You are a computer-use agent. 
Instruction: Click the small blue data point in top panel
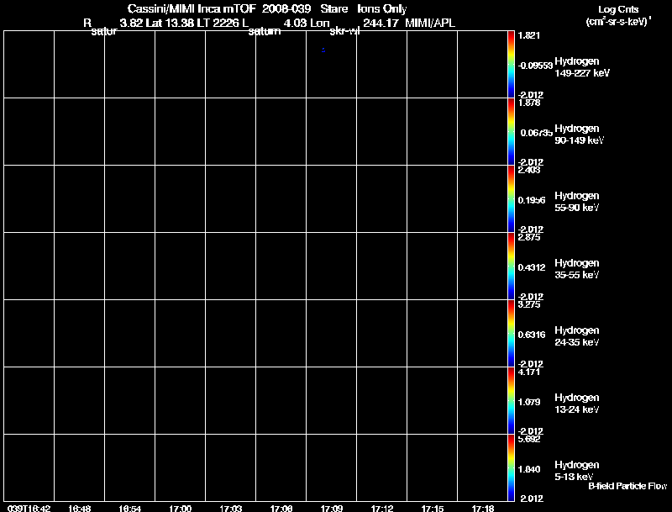323,50
